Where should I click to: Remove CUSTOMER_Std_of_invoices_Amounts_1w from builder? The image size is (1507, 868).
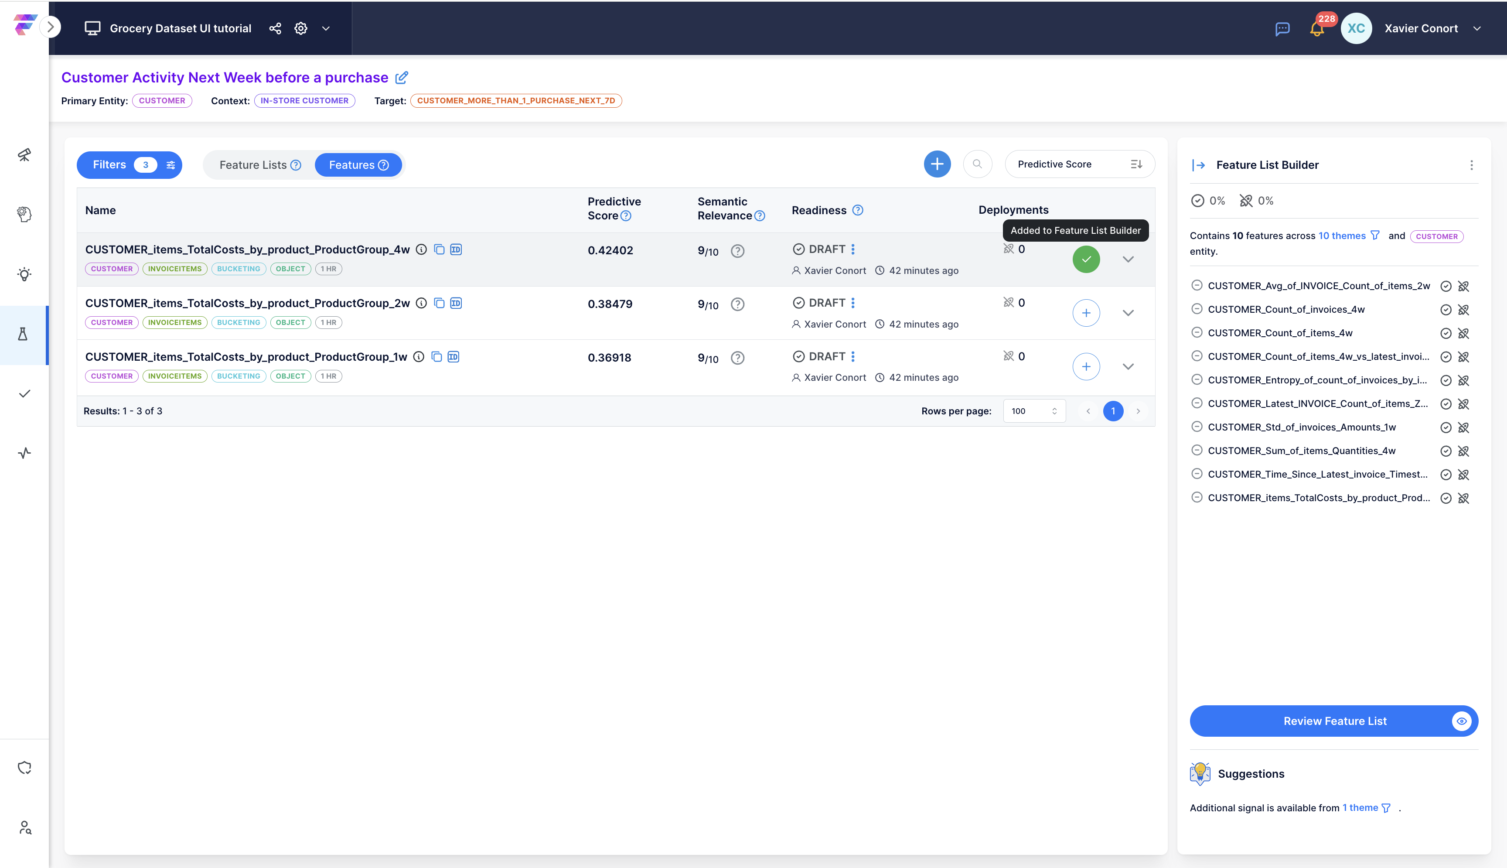[x=1197, y=426]
